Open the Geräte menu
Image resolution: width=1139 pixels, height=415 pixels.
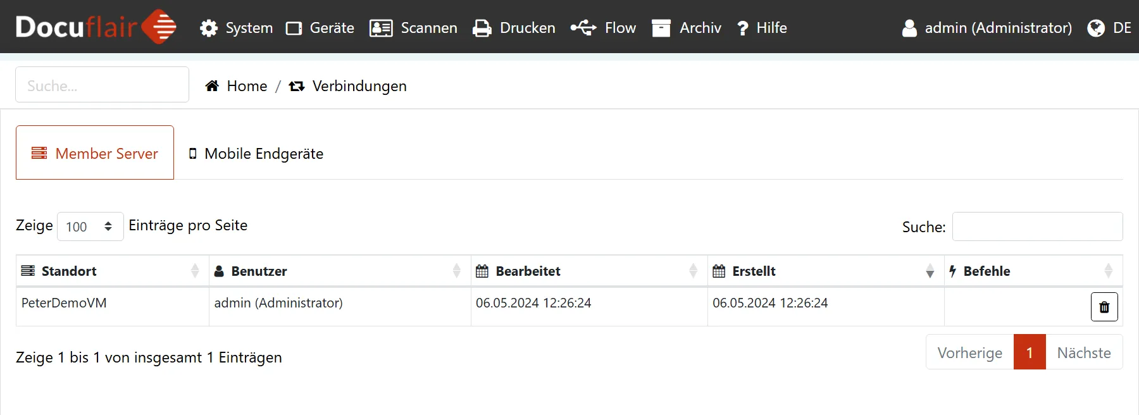pyautogui.click(x=320, y=28)
